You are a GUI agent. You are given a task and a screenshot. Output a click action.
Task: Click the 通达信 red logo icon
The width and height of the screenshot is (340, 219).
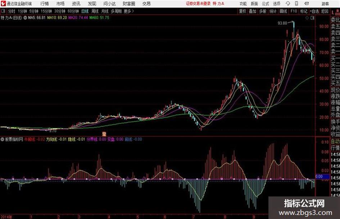[x=3, y=4]
